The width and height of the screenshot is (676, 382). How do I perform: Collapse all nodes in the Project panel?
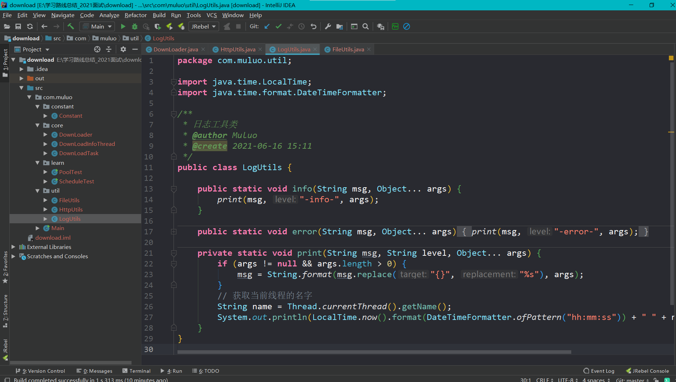click(109, 49)
